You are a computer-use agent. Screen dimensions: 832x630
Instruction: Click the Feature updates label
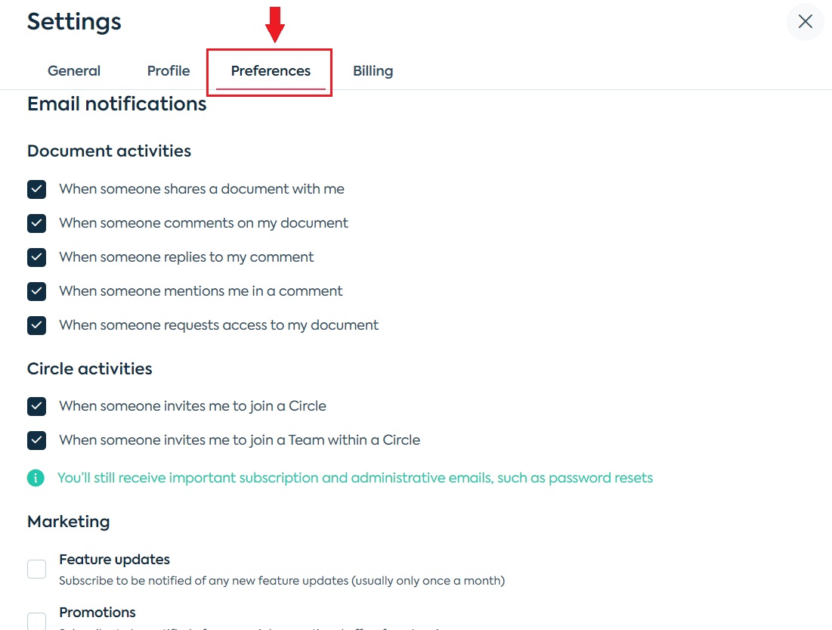115,560
